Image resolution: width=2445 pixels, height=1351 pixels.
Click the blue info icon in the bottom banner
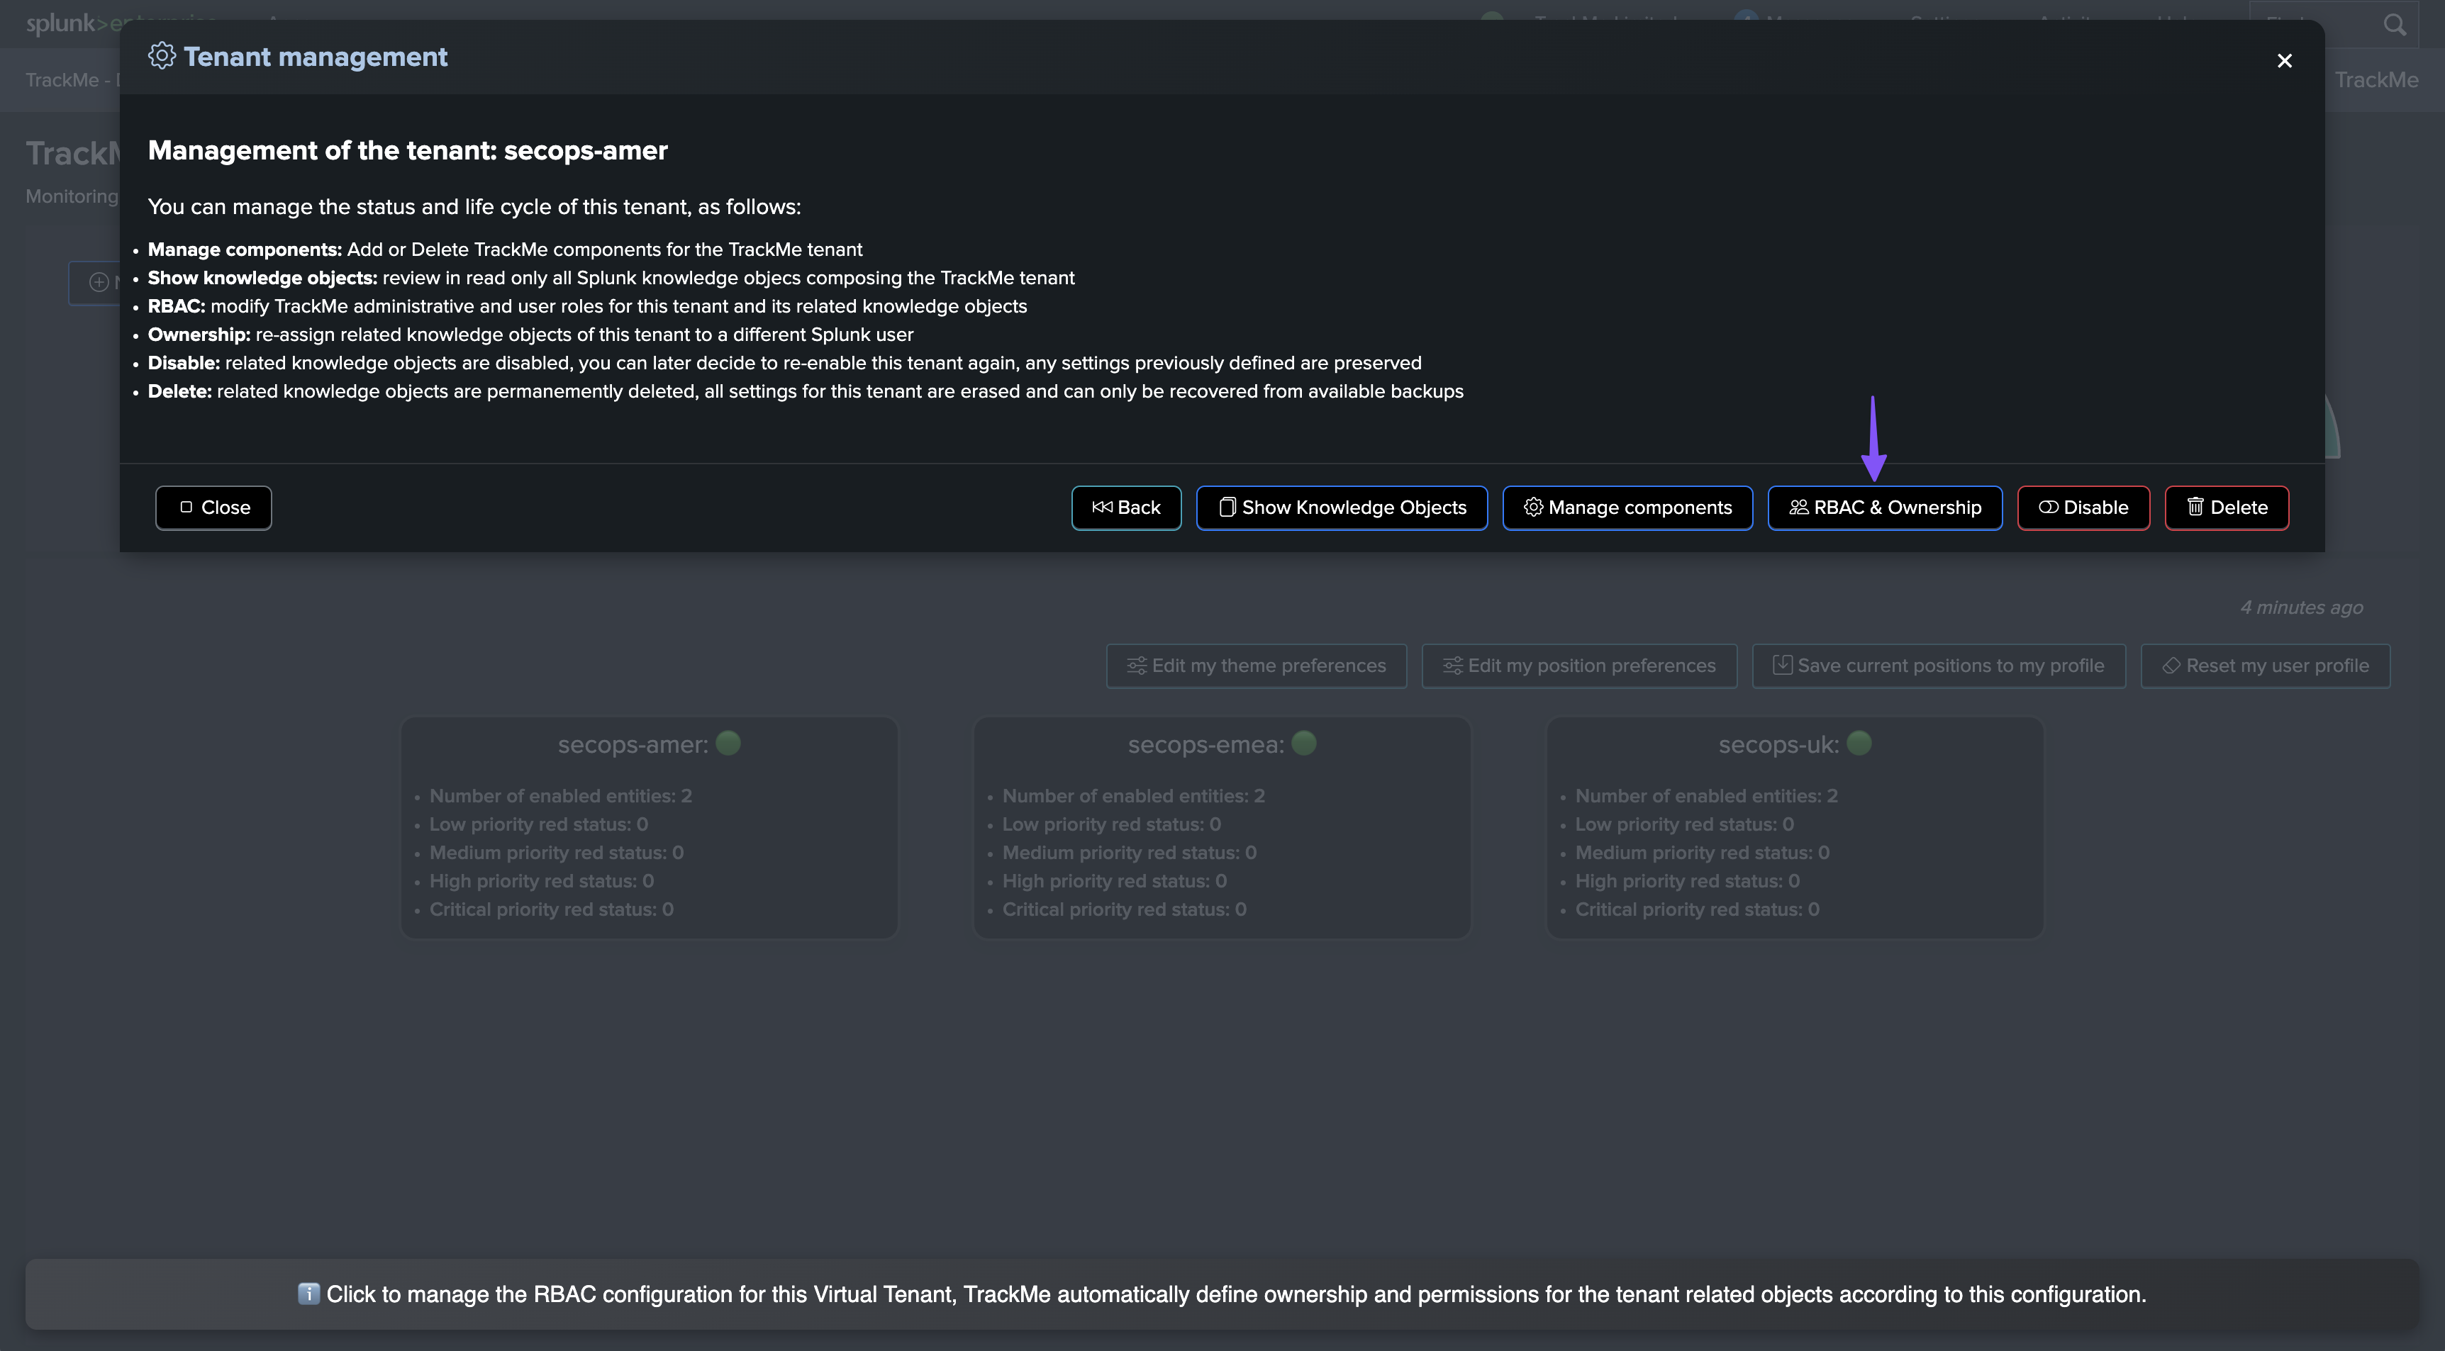coord(308,1294)
